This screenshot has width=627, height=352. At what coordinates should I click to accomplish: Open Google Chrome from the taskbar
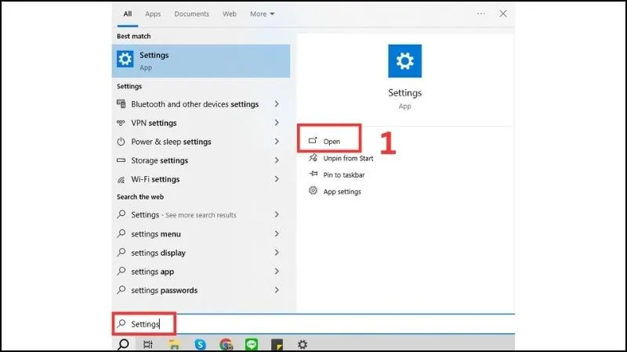pyautogui.click(x=226, y=344)
